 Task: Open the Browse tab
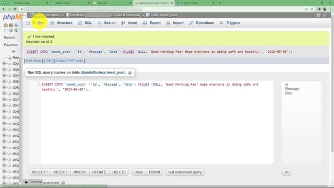(x=35, y=23)
